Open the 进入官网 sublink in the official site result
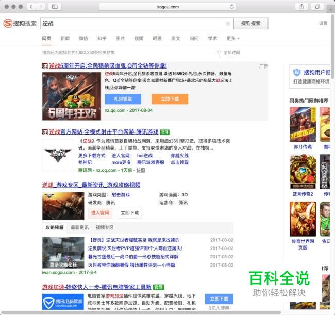Viewport: 335px width, 315px height. pos(121,156)
